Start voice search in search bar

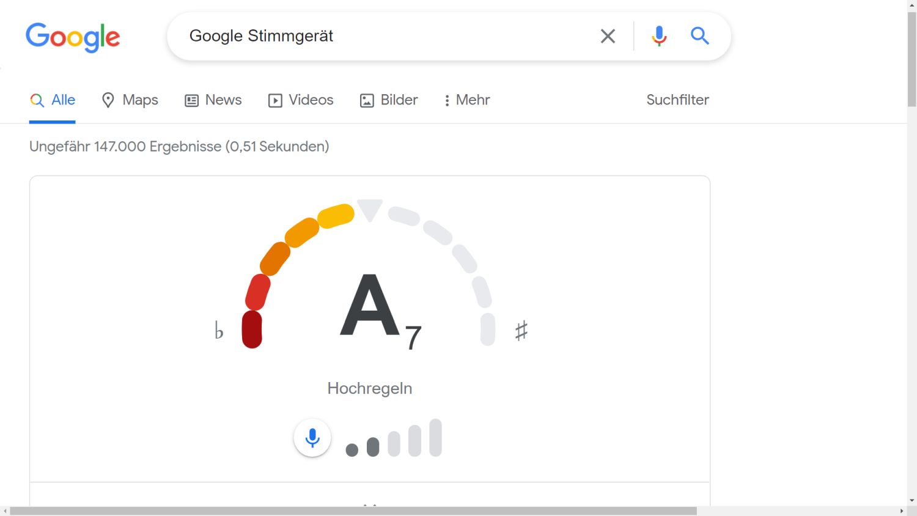pyautogui.click(x=659, y=36)
